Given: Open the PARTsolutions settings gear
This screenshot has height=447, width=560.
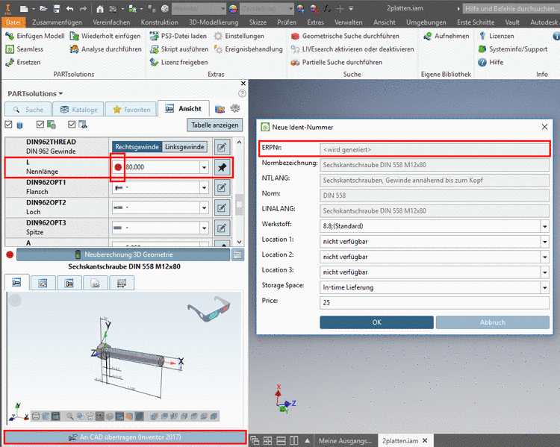Looking at the screenshot, I should (235, 108).
